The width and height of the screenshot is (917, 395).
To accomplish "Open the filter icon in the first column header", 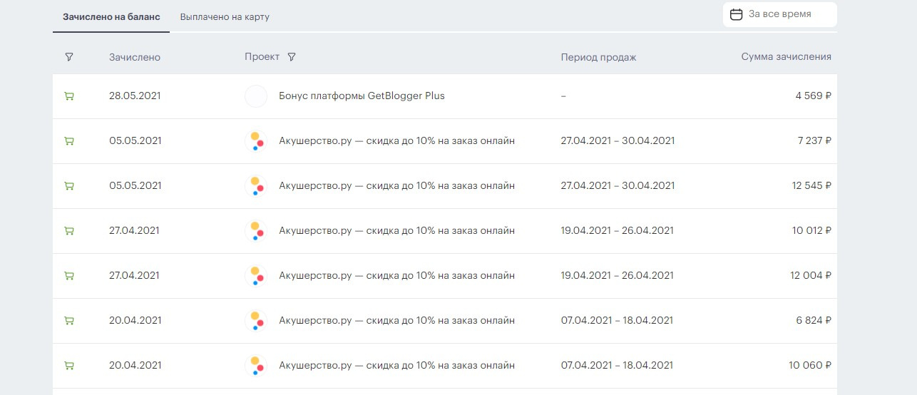I will (x=69, y=57).
